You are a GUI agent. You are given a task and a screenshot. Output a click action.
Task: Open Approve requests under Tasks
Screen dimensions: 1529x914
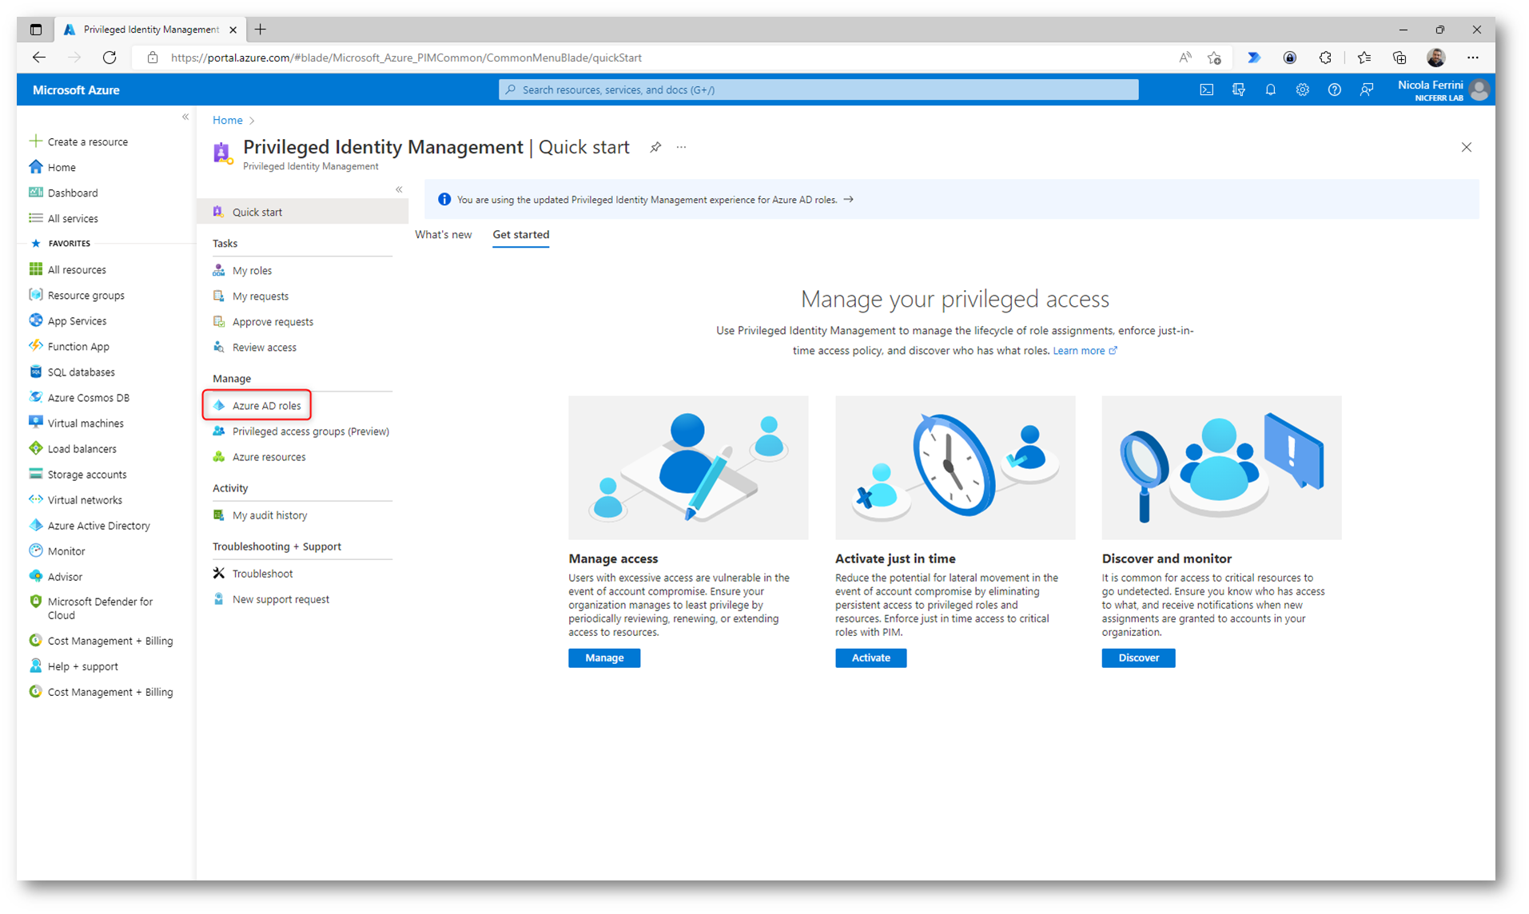click(273, 322)
